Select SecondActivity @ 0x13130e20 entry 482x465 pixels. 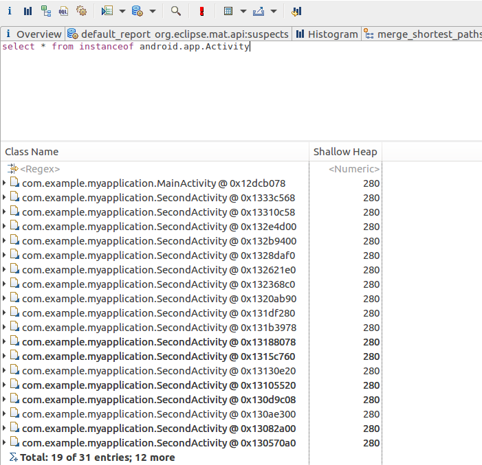click(x=159, y=371)
